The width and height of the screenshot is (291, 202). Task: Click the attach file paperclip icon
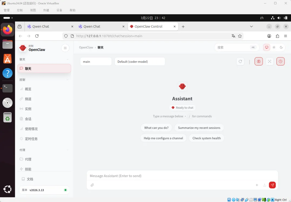click(x=92, y=185)
